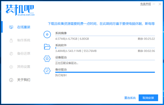Image resolution: width=164 pixels, height=105 pixels.
Task: Open the 关于我们 tab label
Action: pos(24,80)
